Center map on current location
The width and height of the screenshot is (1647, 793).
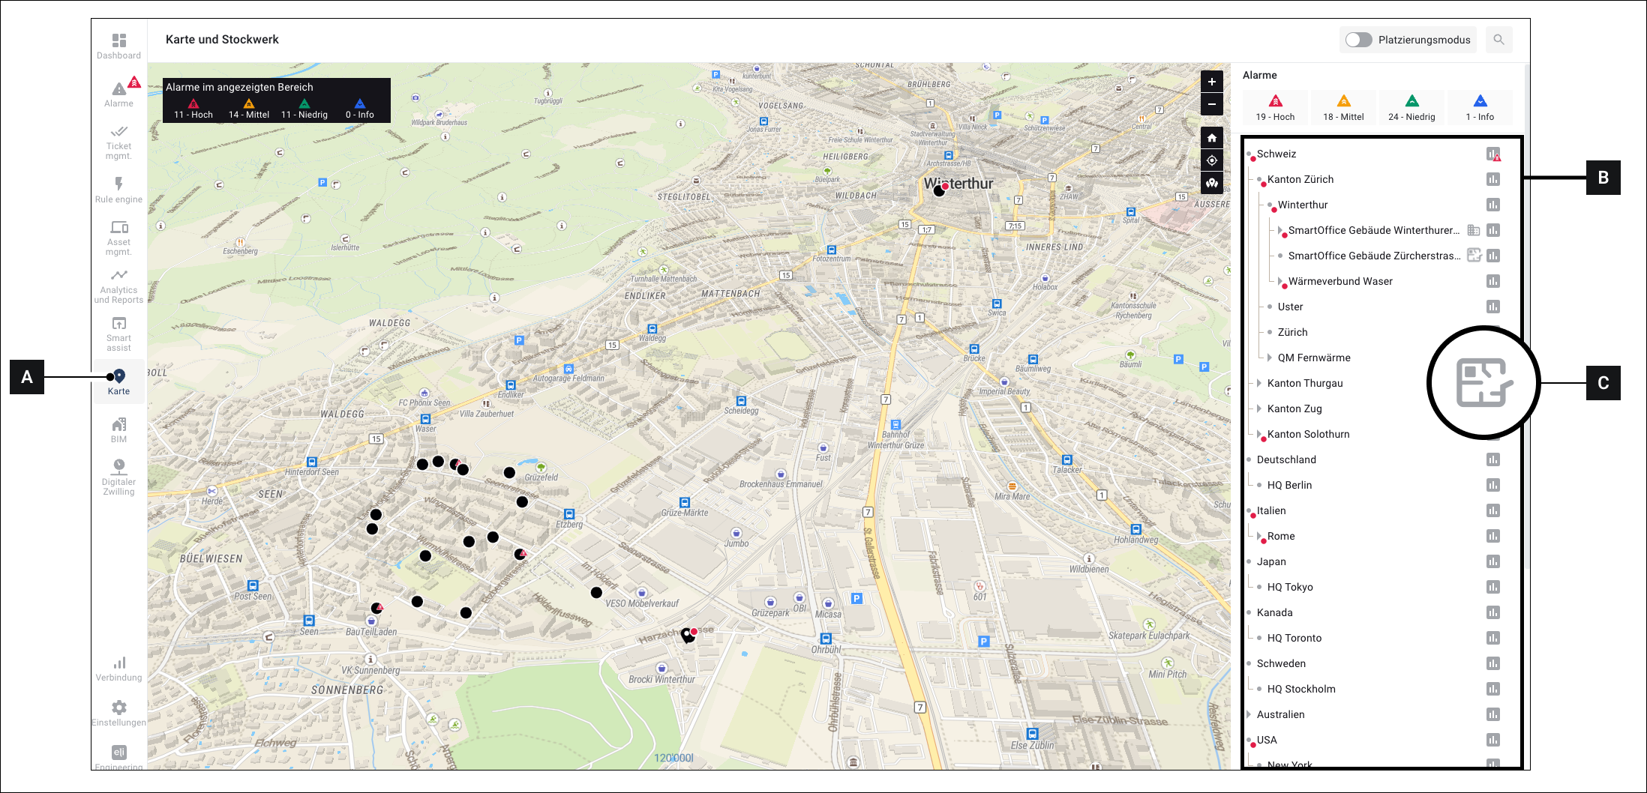point(1211,160)
